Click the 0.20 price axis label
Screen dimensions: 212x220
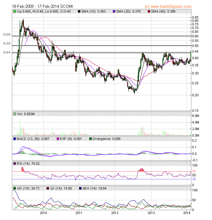pos(195,95)
